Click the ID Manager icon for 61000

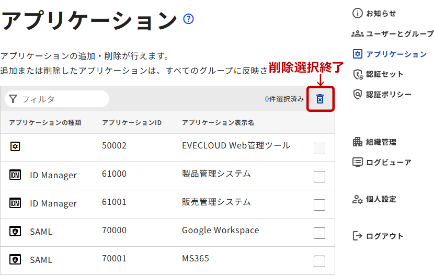click(x=15, y=175)
